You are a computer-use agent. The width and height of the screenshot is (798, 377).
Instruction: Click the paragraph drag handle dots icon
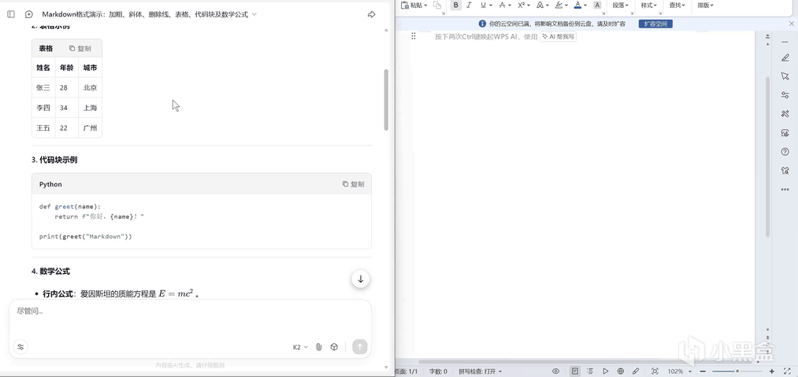coord(414,36)
